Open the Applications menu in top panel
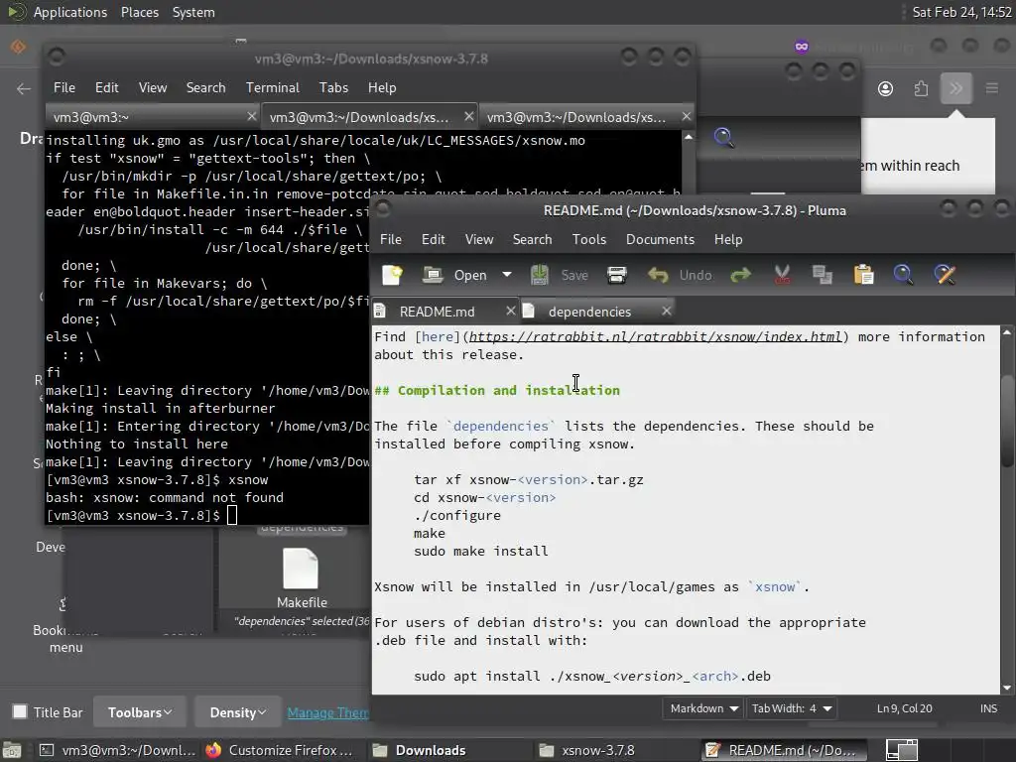Image resolution: width=1016 pixels, height=762 pixels. pyautogui.click(x=70, y=12)
